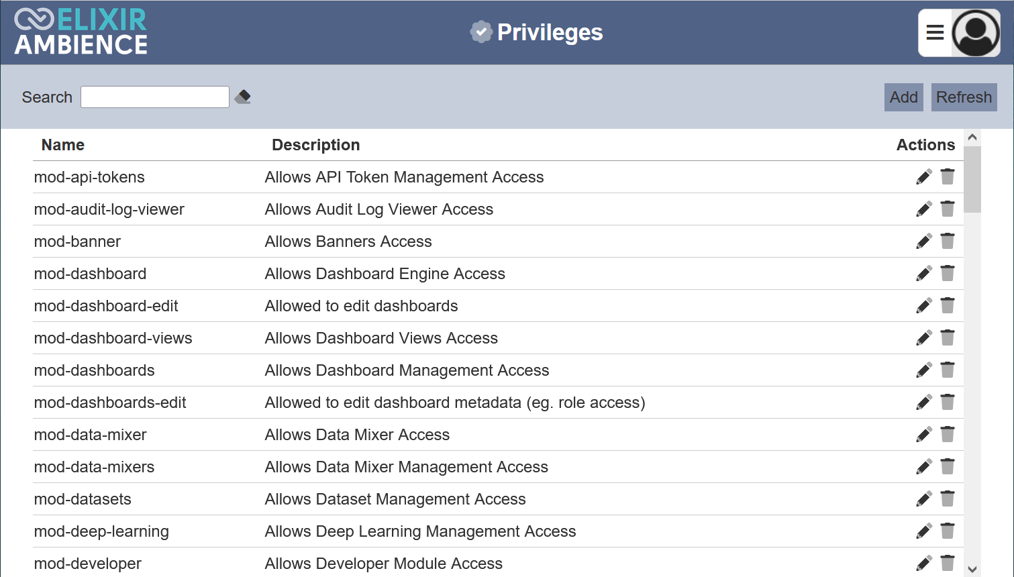
Task: Delete the mod-audit-log-viewer privilege
Action: pyautogui.click(x=948, y=209)
